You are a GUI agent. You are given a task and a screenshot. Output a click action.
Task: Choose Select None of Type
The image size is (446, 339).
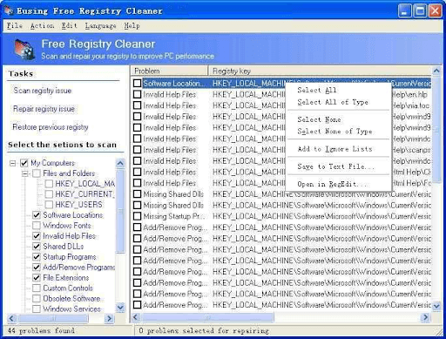click(334, 132)
